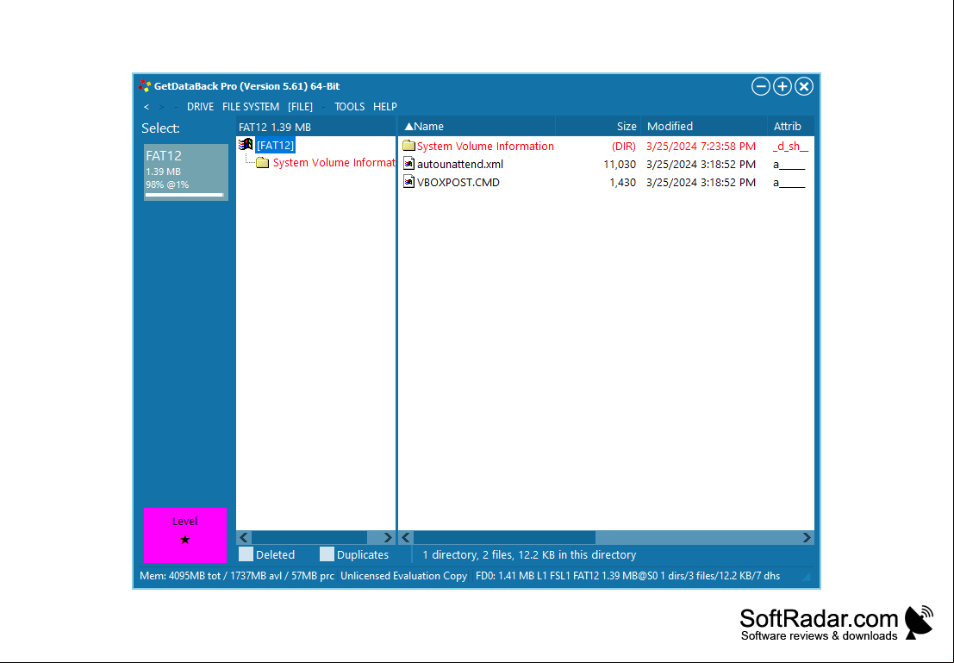Go forward with the > navigation button
This screenshot has width=954, height=663.
coord(161,107)
